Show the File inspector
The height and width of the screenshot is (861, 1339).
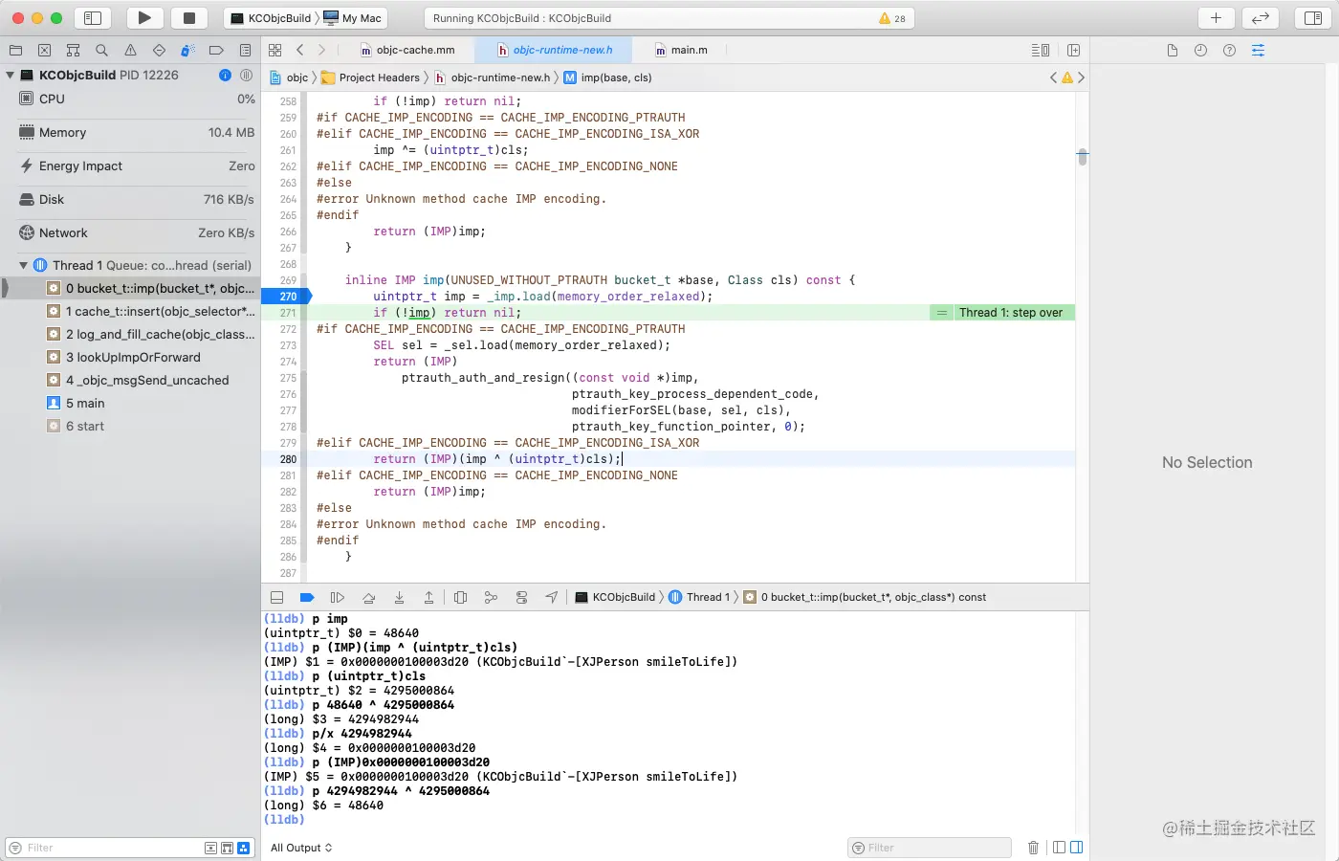pos(1172,50)
